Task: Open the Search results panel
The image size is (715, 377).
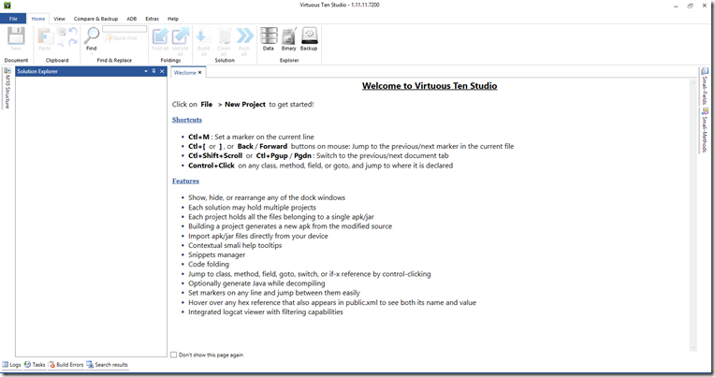Action: pyautogui.click(x=108, y=365)
